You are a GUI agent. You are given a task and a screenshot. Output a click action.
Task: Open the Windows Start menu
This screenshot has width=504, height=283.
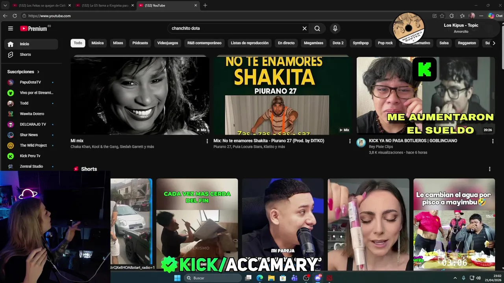[x=177, y=278]
